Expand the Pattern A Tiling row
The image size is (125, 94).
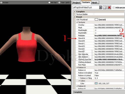point(79,78)
